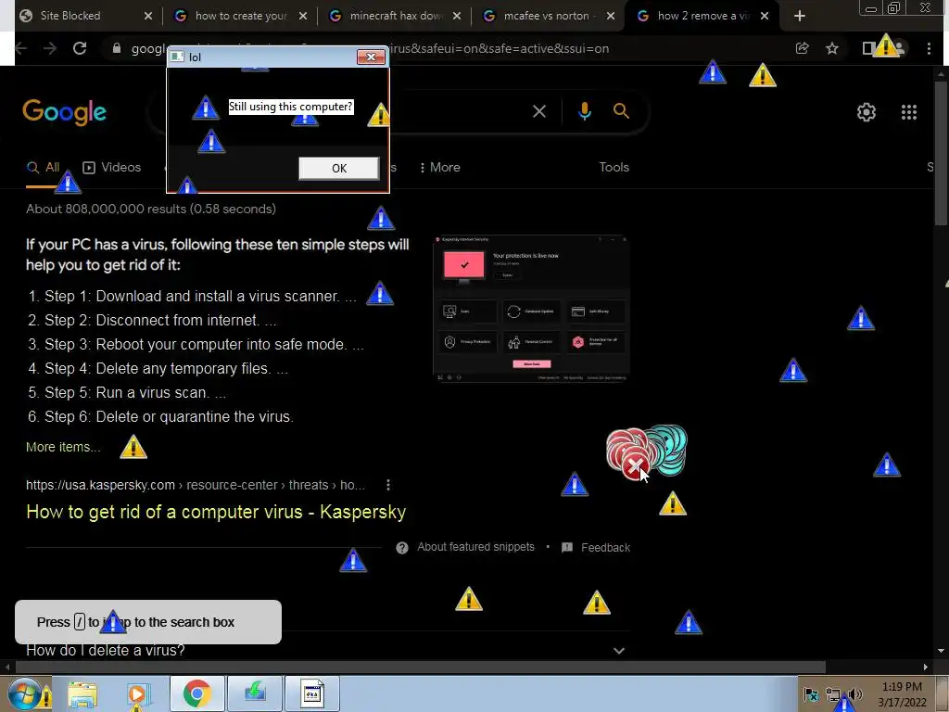Image resolution: width=949 pixels, height=712 pixels.
Task: Open the Kaspersky result options dots
Action: click(x=388, y=485)
